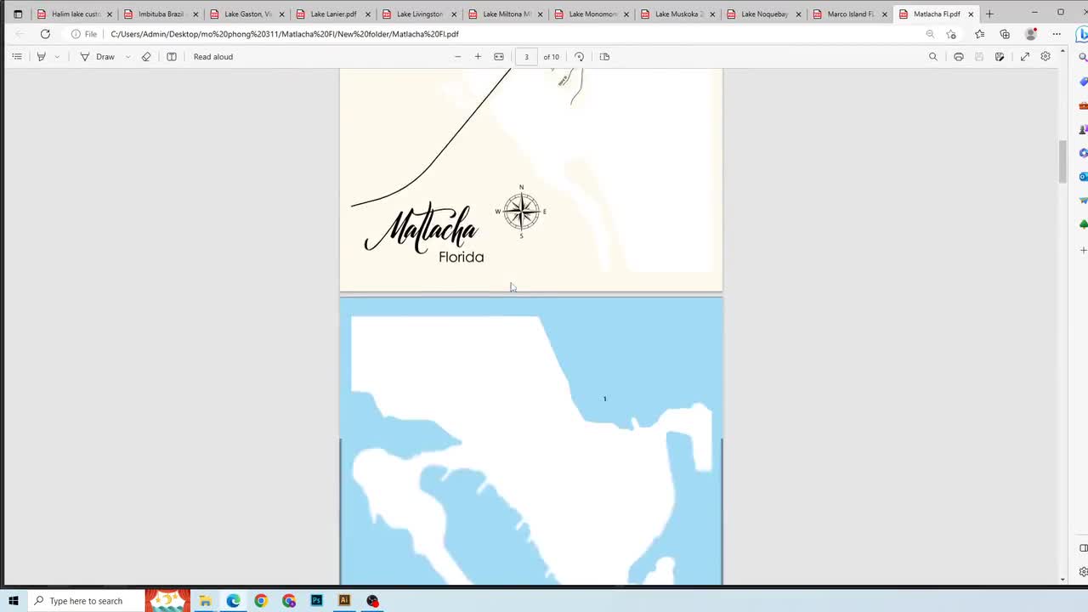Select the Highlight pen tool
The image size is (1088, 612).
(x=42, y=56)
